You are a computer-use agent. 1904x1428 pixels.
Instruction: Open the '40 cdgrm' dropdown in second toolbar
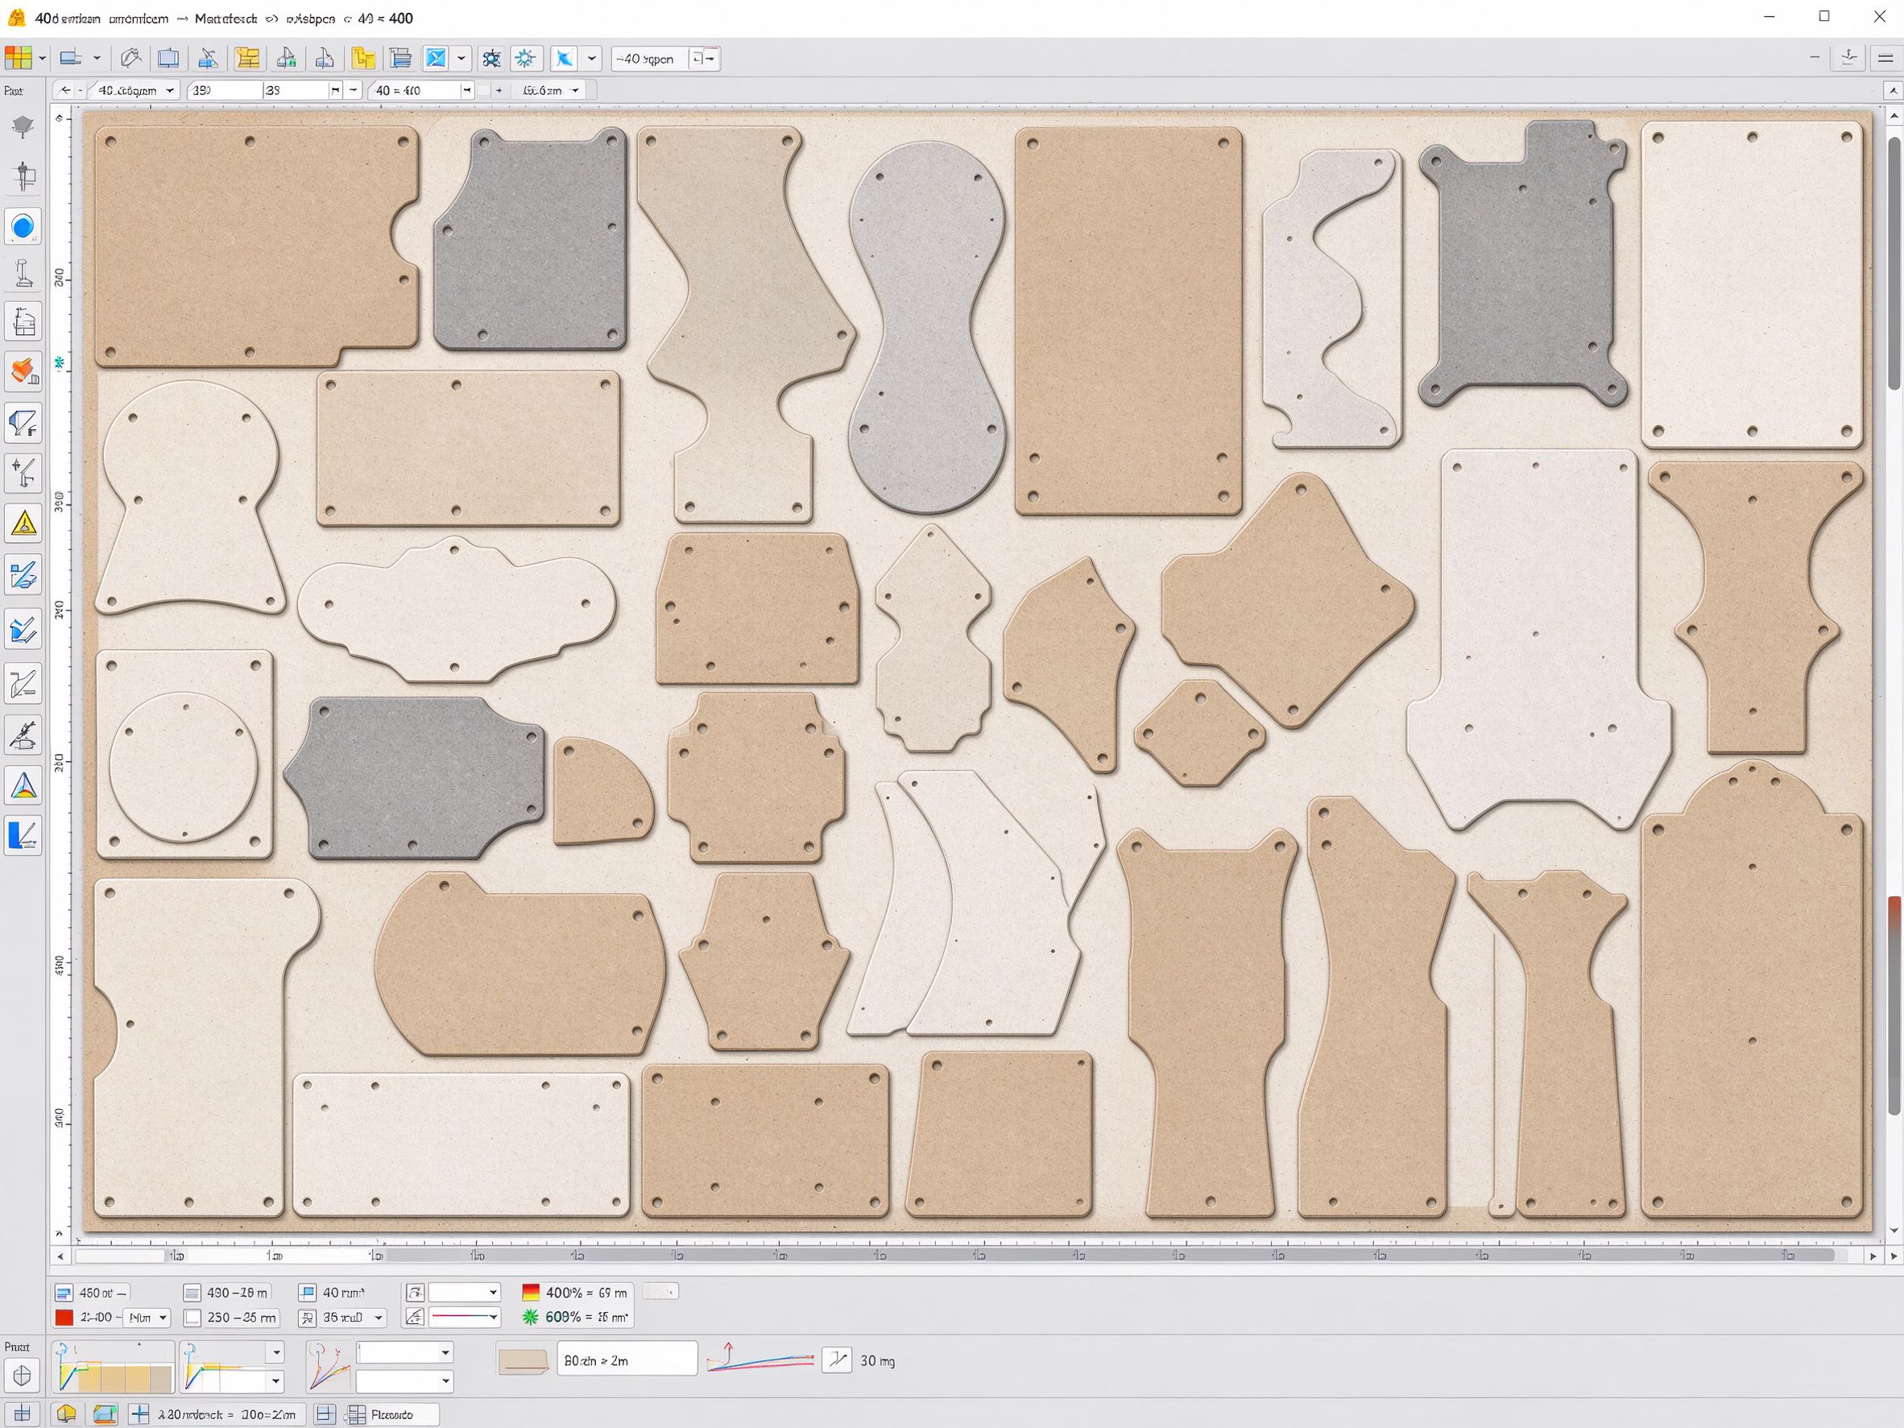135,90
